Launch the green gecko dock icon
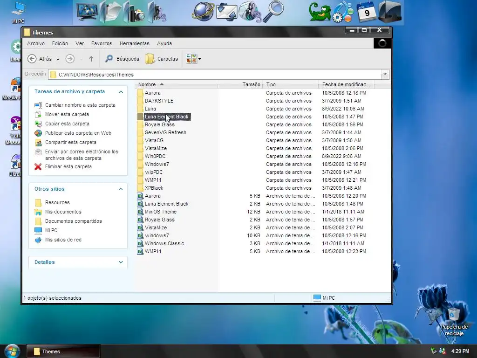Screen dimensions: 477x358 [x=320, y=12]
